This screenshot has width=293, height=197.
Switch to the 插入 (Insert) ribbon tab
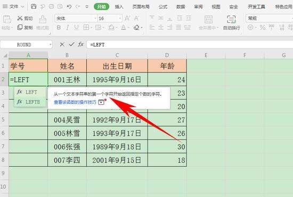119,7
